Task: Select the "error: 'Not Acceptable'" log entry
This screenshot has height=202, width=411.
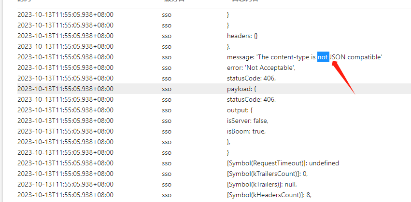Action: (x=261, y=68)
